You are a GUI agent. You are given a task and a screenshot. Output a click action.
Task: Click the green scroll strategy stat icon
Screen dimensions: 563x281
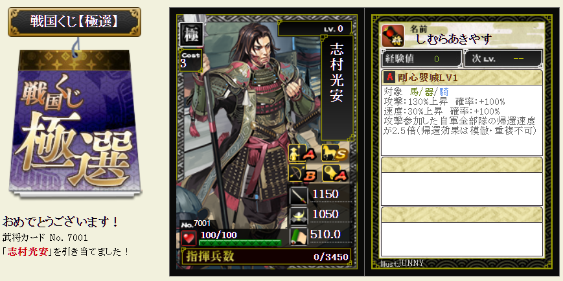pos(299,236)
